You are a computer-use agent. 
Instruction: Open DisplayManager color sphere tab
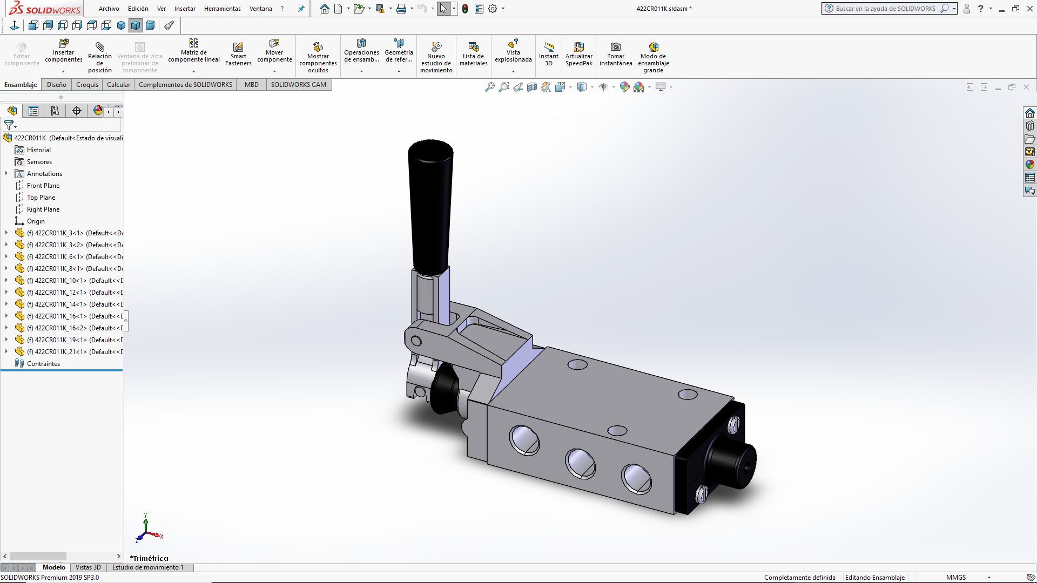point(98,111)
